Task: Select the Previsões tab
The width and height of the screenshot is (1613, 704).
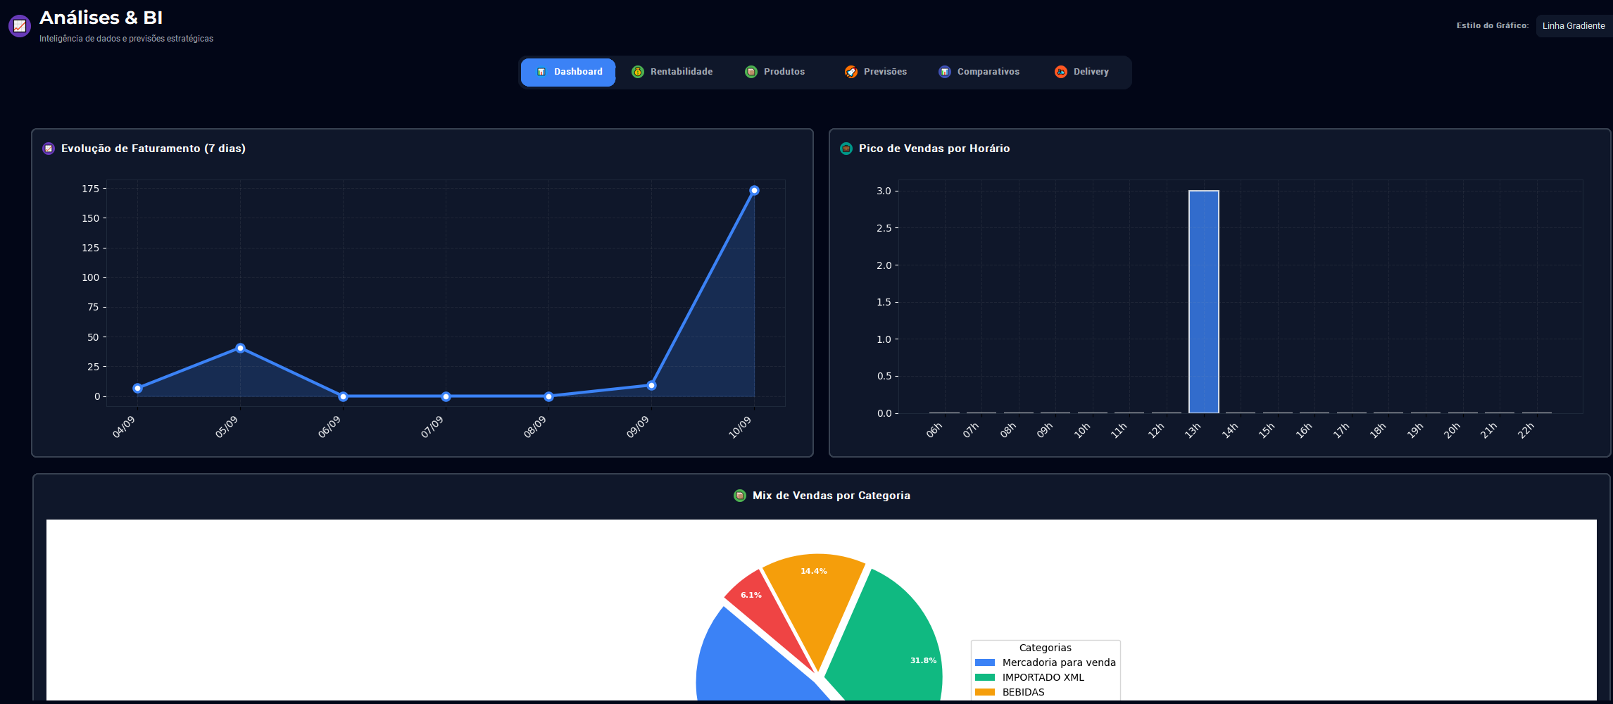Action: click(876, 72)
